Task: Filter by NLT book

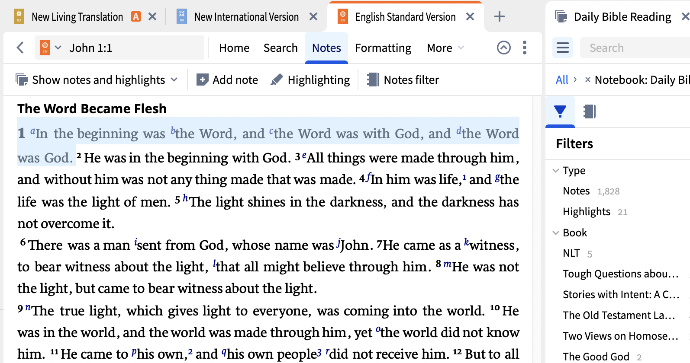Action: [x=571, y=253]
